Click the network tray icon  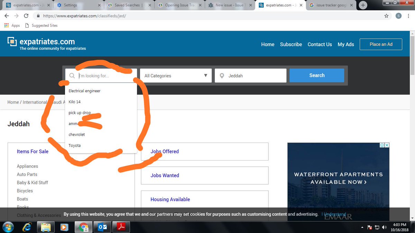[377, 227]
